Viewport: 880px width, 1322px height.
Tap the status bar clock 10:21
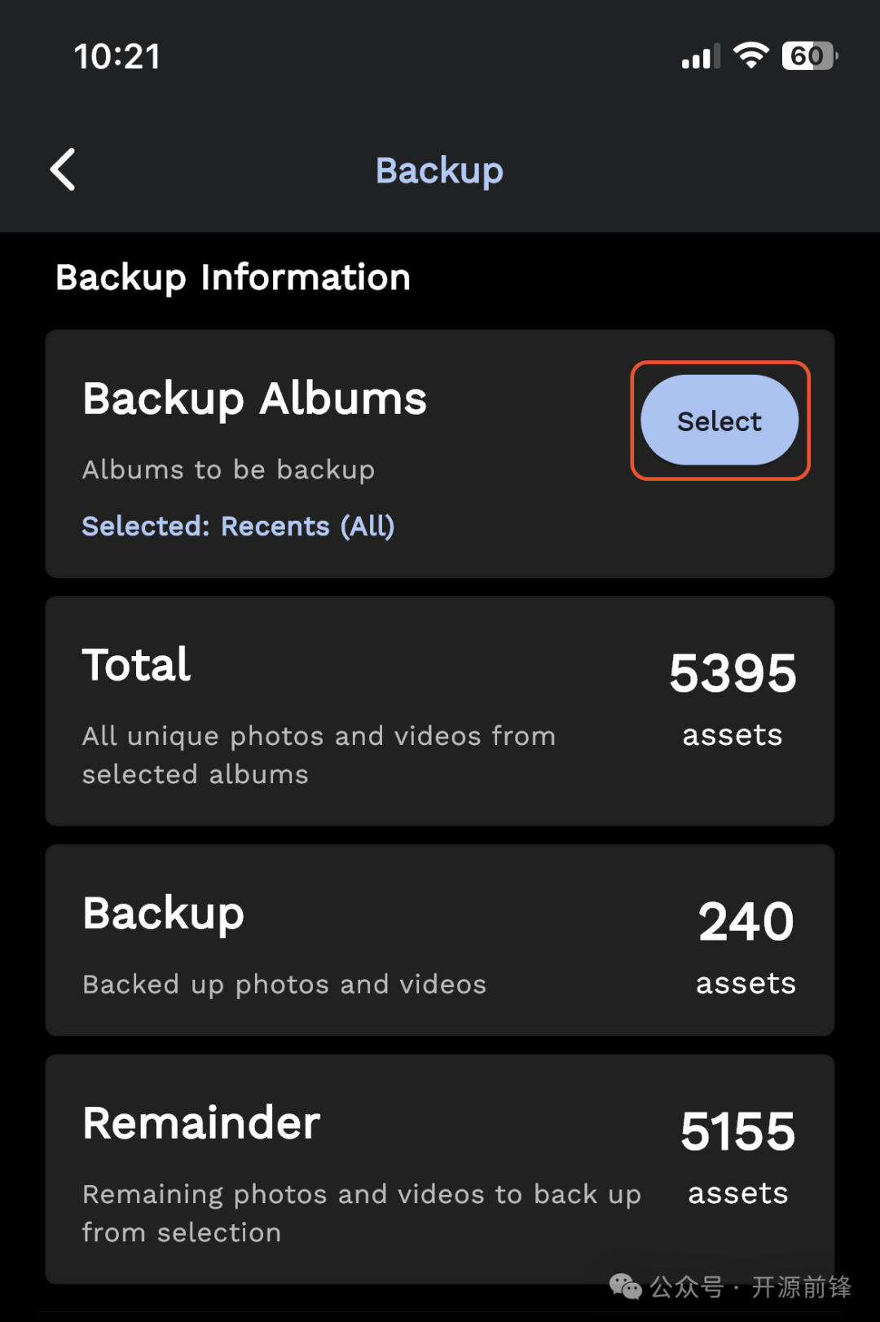[117, 56]
